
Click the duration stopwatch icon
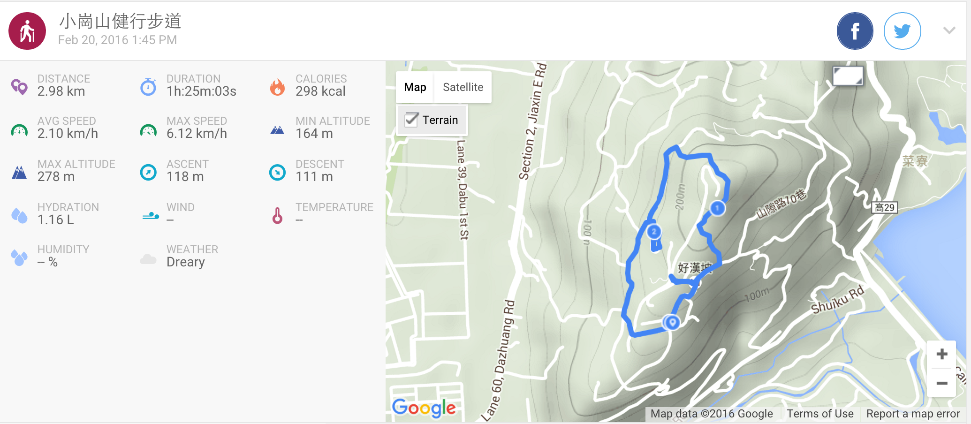point(148,87)
